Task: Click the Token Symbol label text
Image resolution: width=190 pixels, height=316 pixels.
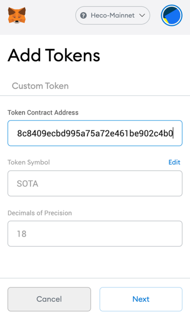Action: tap(29, 162)
